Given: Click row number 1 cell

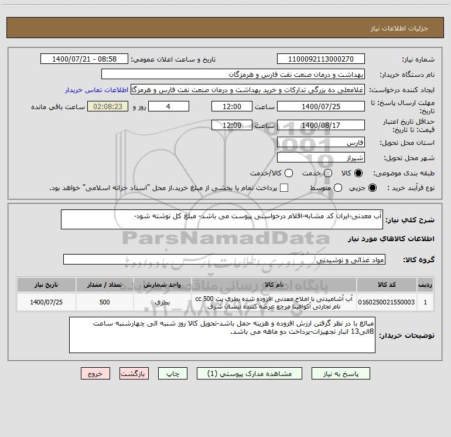Looking at the screenshot, I should (425, 302).
